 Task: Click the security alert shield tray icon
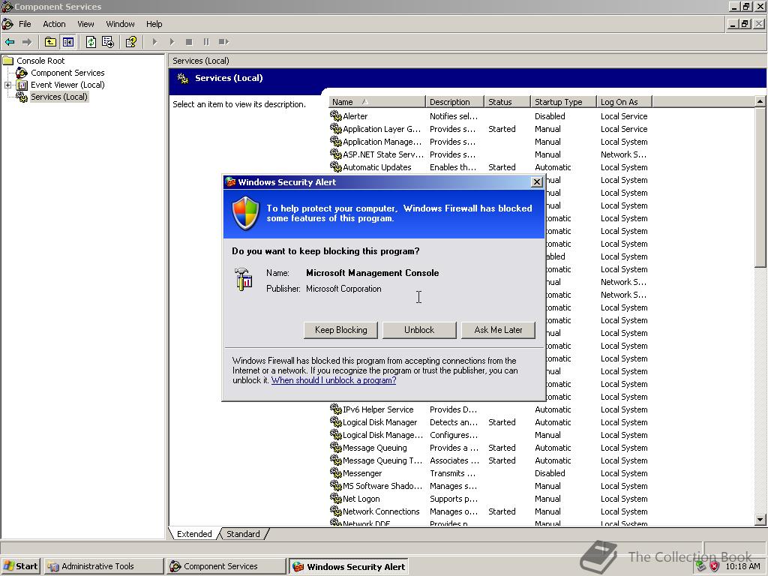(715, 566)
